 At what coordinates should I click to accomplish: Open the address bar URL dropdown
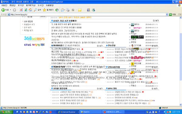(167, 14)
